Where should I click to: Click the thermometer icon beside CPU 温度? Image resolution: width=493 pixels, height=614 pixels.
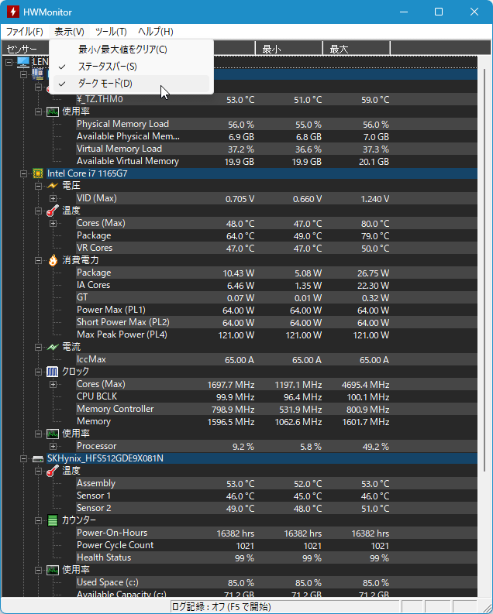pyautogui.click(x=53, y=211)
